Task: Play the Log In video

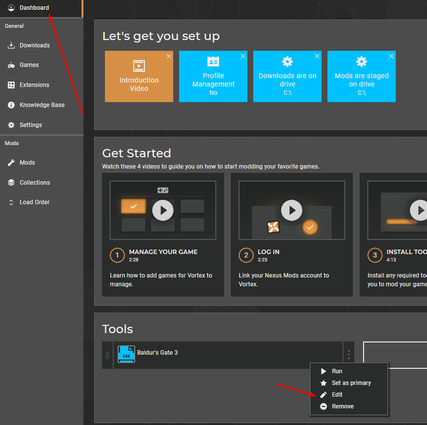Action: pyautogui.click(x=292, y=210)
